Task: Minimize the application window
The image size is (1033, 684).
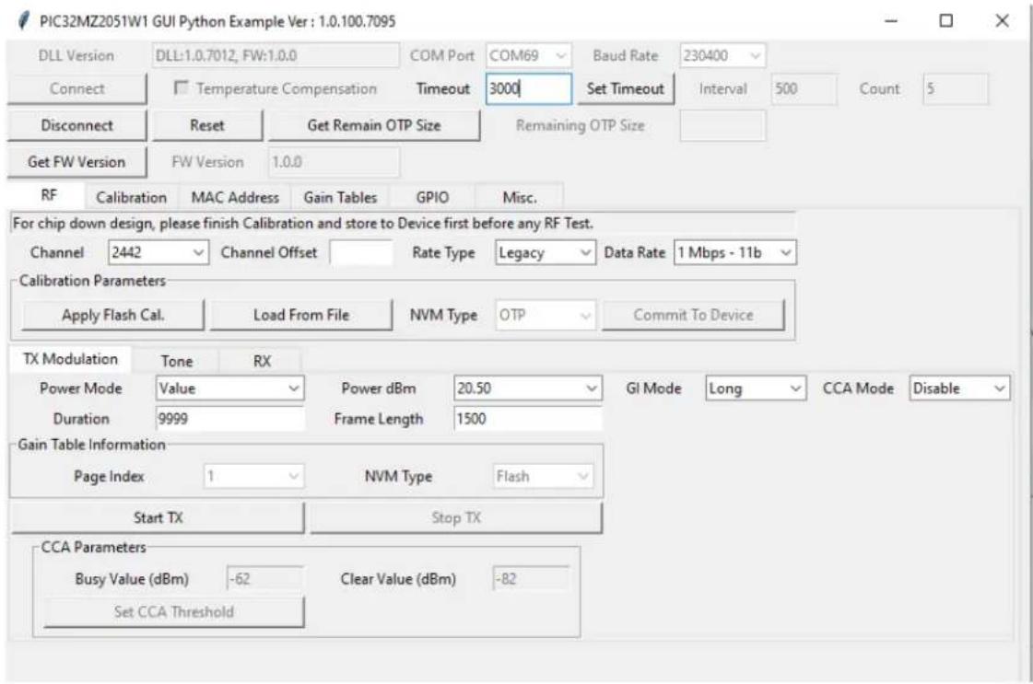Action: 891,21
